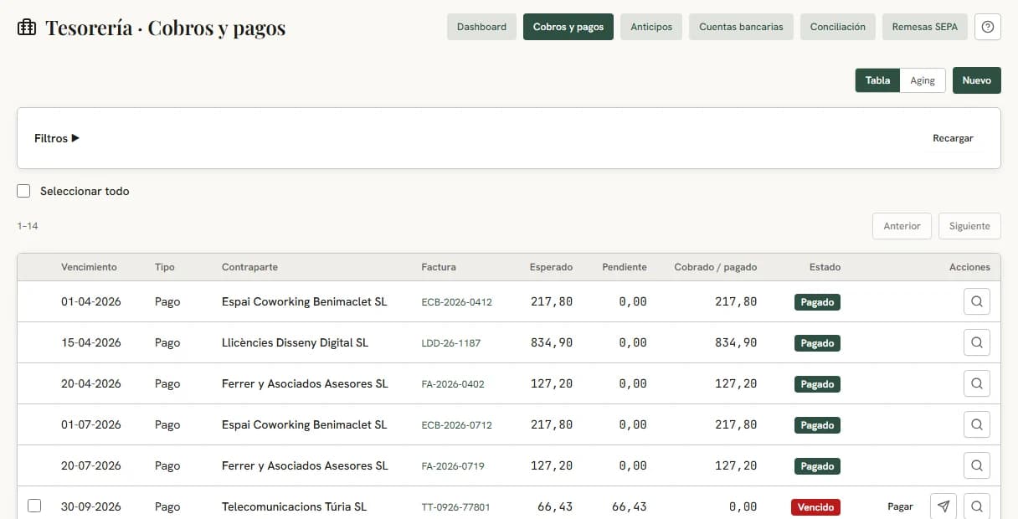
Task: Select counterparty Llicències Disseny Digital SL
Action: [295, 342]
